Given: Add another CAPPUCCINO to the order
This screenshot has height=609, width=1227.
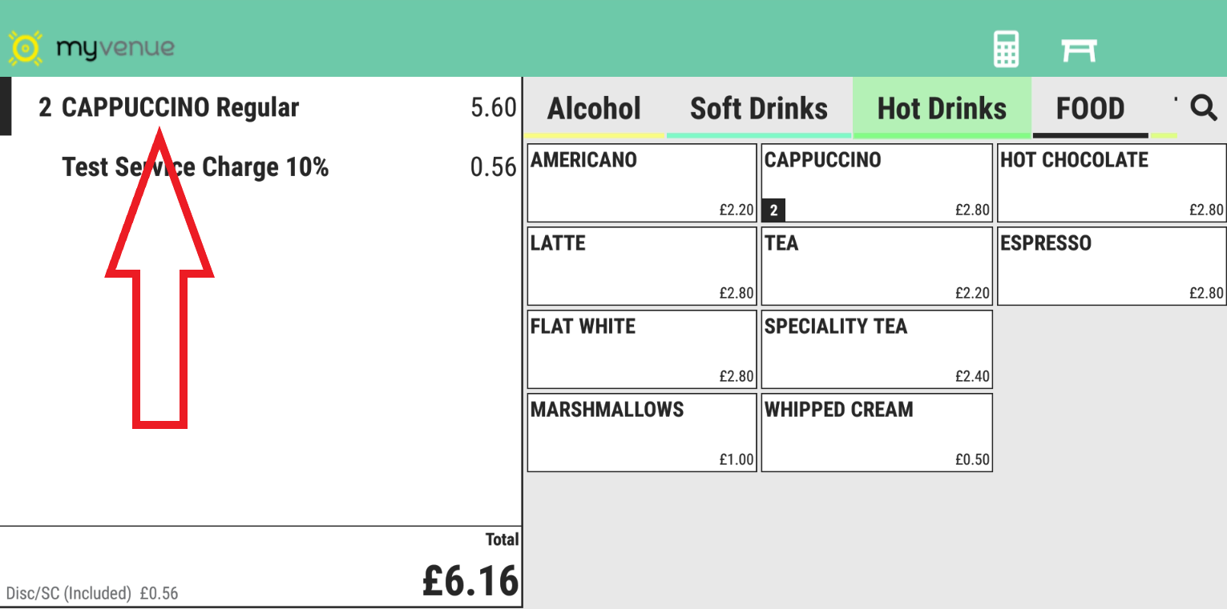Looking at the screenshot, I should point(877,182).
